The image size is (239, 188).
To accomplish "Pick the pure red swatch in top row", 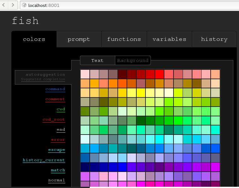I will point(159,74).
